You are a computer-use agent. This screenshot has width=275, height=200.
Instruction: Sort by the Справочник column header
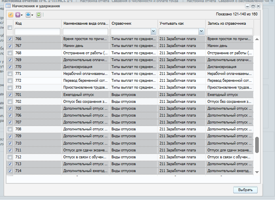(134, 23)
